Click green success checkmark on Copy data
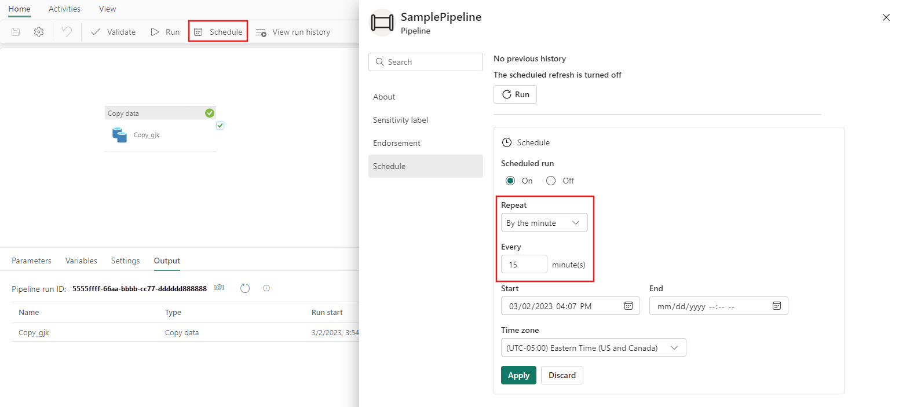Image resolution: width=899 pixels, height=407 pixels. coord(210,113)
